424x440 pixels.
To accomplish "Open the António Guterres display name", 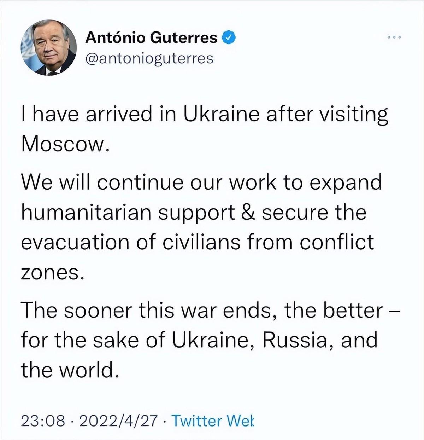I will coord(151,37).
